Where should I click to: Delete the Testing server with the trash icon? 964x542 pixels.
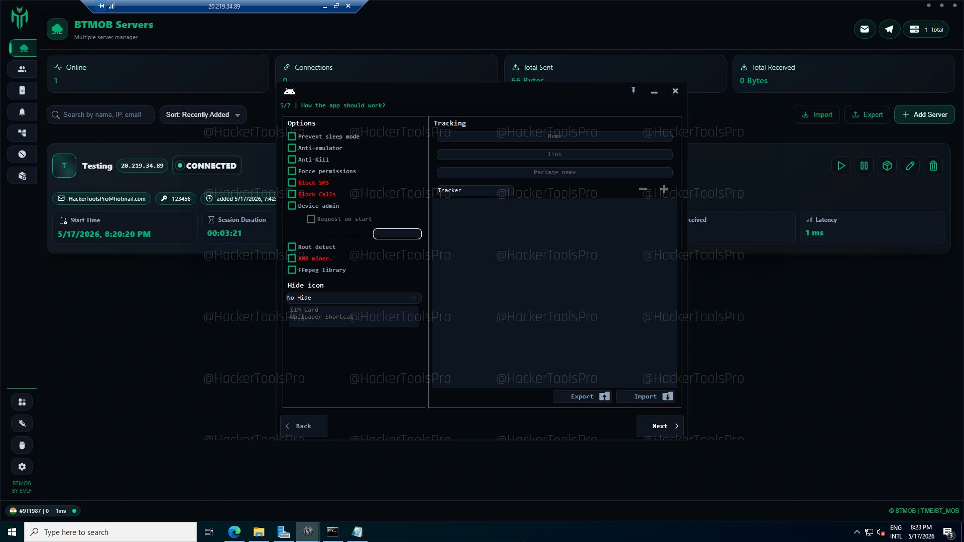(933, 166)
